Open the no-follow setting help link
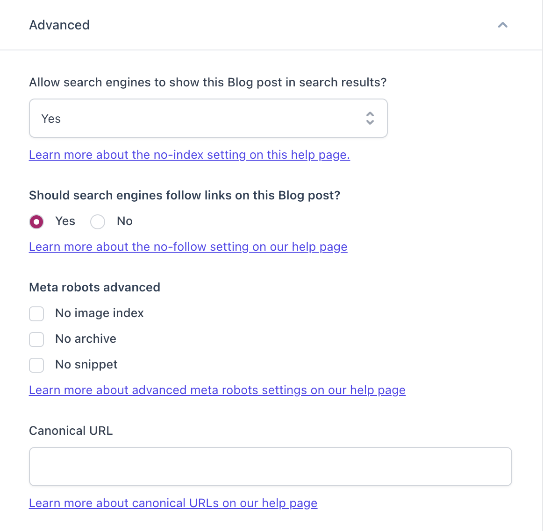 point(188,247)
